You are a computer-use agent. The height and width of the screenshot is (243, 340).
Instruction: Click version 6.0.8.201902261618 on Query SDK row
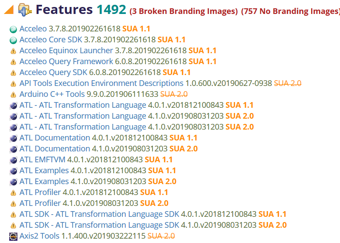(125, 72)
